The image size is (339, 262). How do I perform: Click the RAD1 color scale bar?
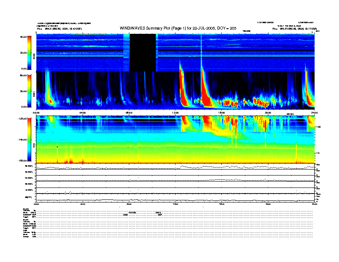click(x=29, y=91)
